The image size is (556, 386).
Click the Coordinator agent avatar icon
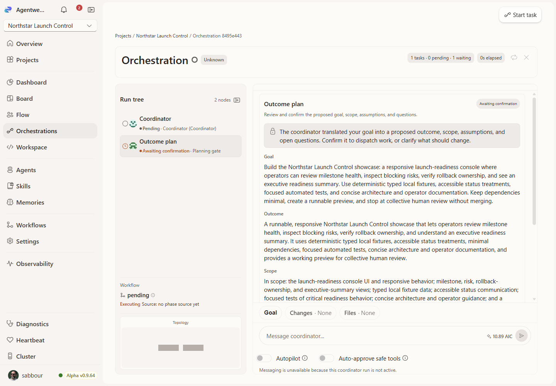coord(133,124)
